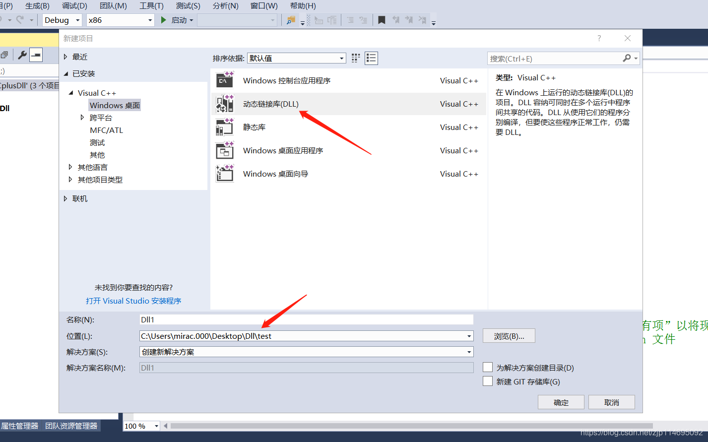Click the help question mark in dialog title
The width and height of the screenshot is (708, 442).
click(599, 38)
